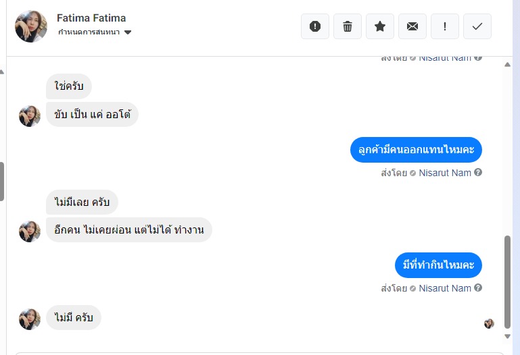Mark conversation done with checkmark icon
This screenshot has height=355, width=520.
point(477,26)
